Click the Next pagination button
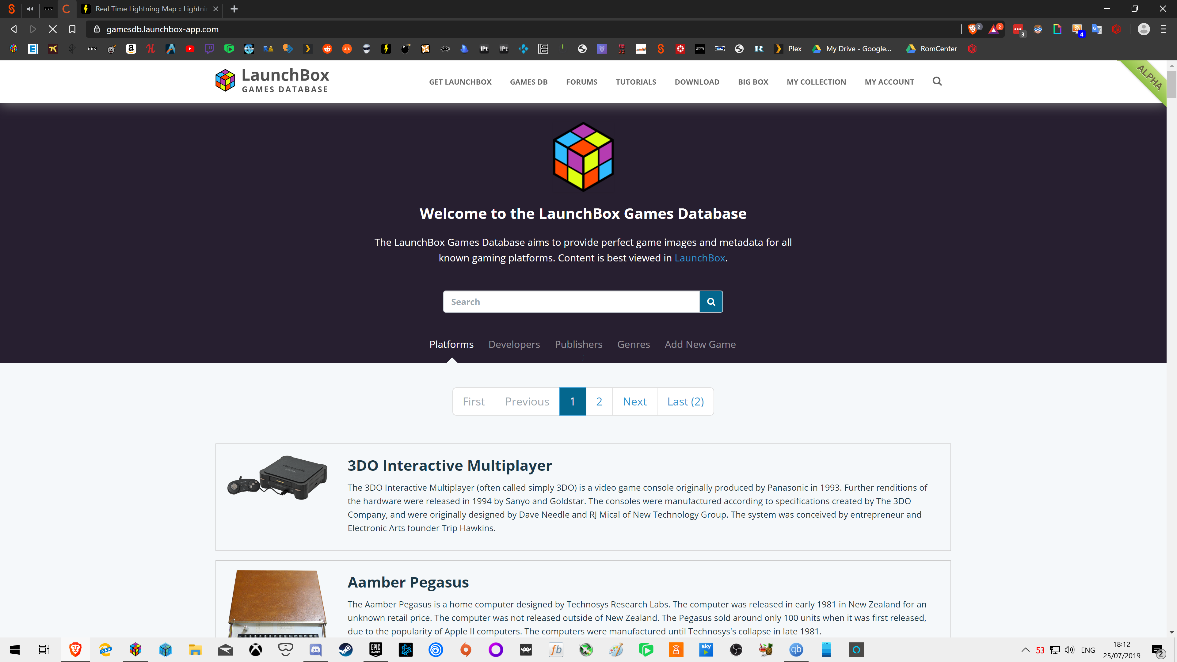The width and height of the screenshot is (1177, 662). tap(635, 401)
